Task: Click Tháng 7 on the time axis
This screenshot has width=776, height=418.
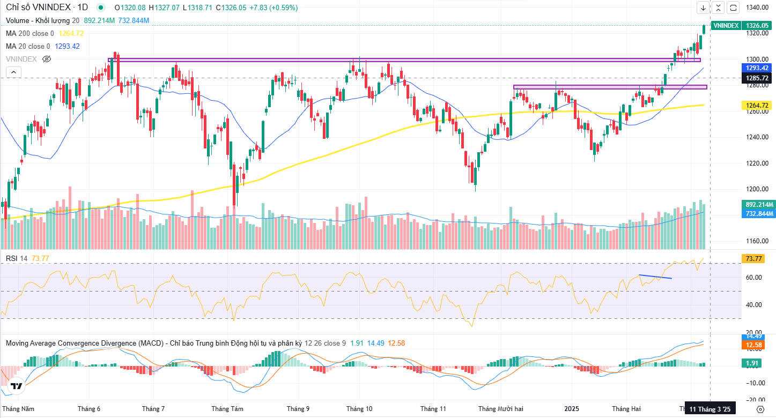Action: pyautogui.click(x=153, y=409)
